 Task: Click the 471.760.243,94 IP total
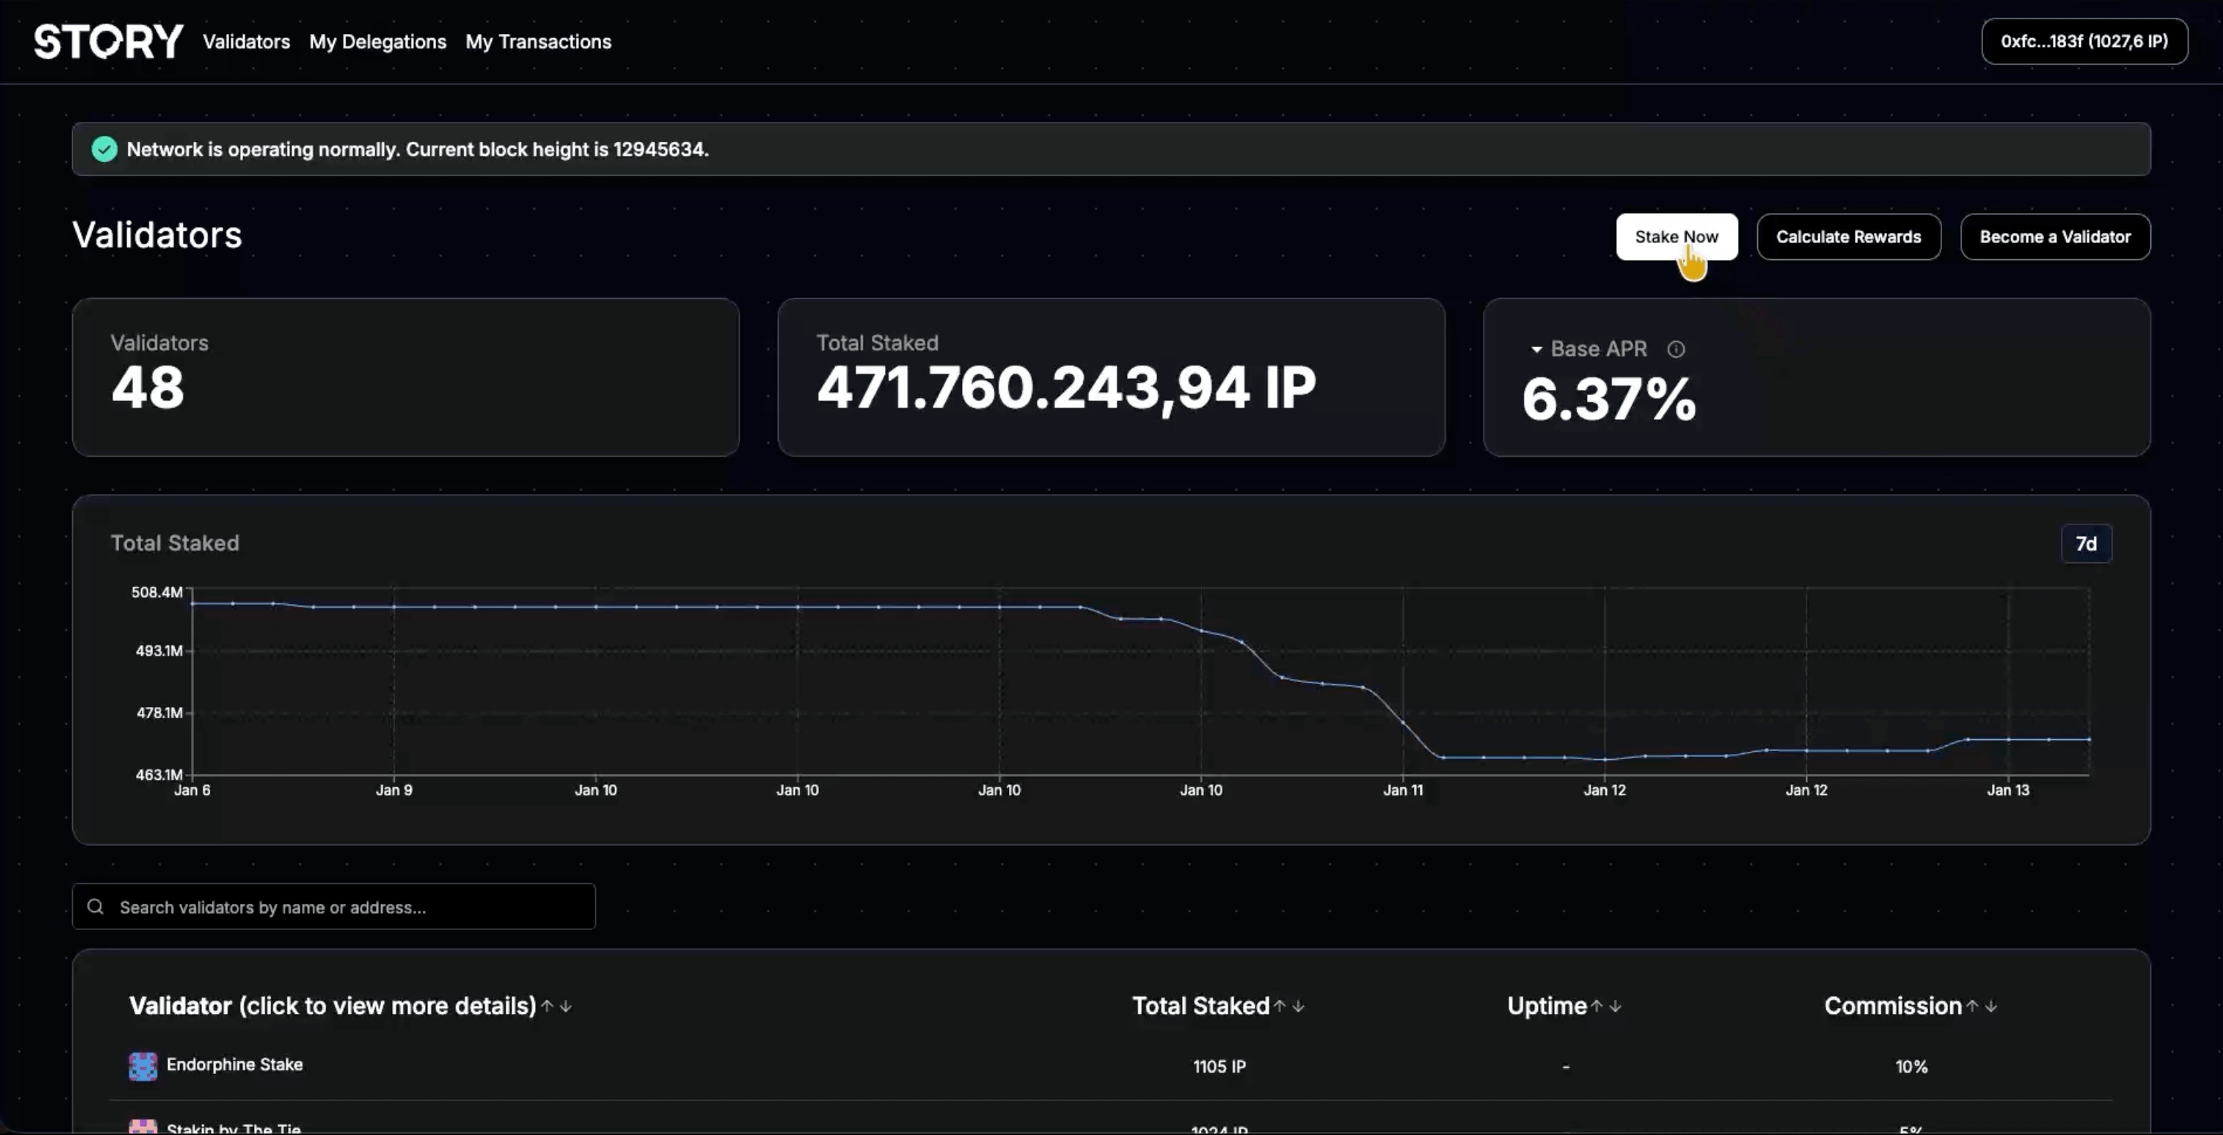click(1067, 387)
